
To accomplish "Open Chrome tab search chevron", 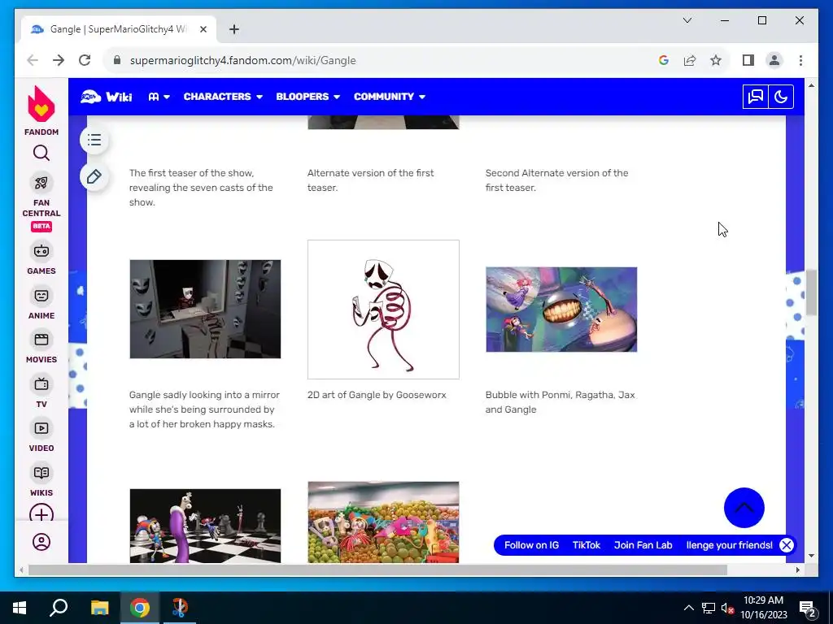I will [x=687, y=20].
